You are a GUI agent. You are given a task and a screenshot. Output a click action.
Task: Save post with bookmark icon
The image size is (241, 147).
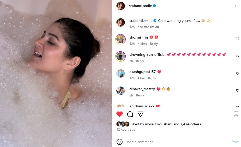point(236,114)
